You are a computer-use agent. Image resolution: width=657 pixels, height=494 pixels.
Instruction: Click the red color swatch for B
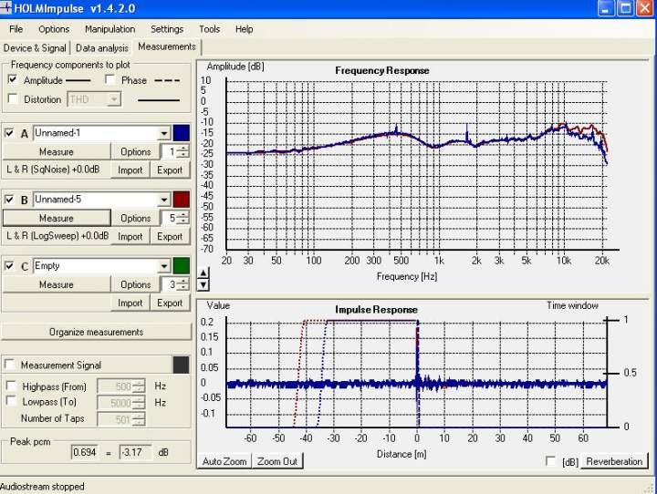(181, 200)
